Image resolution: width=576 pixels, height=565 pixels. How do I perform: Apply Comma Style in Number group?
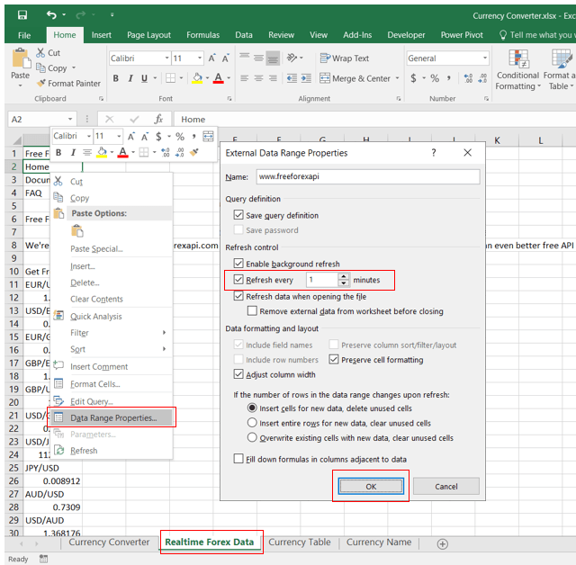tap(448, 78)
